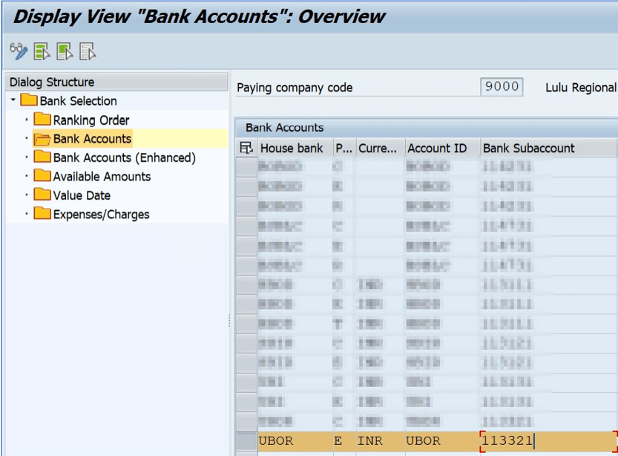Click the P... payment method column header
The height and width of the screenshot is (456, 618).
pyautogui.click(x=345, y=149)
